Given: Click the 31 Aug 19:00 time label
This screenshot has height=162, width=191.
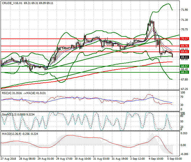Looking at the screenshot, I should point(120,159).
